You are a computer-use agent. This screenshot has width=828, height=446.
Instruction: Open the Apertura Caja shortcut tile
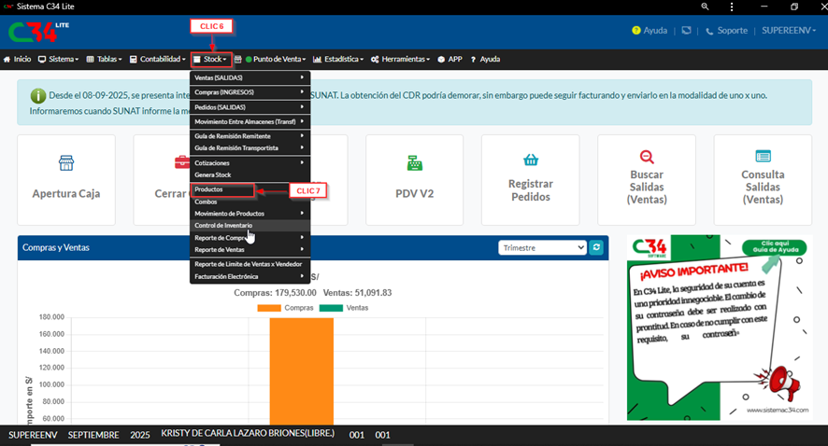coord(65,179)
